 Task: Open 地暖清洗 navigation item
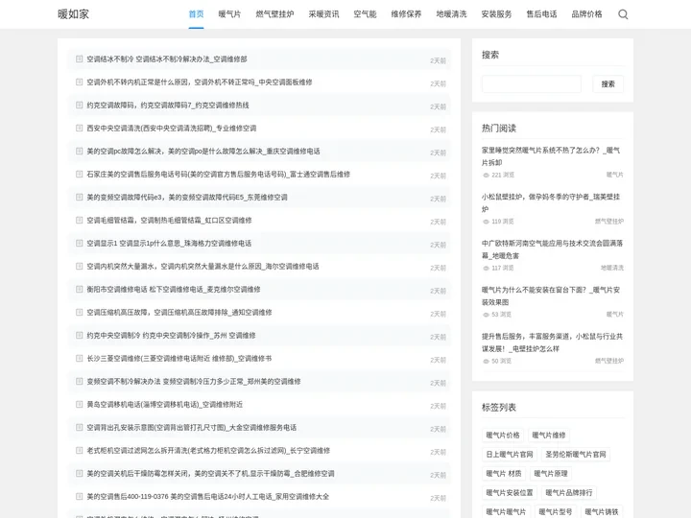click(451, 14)
